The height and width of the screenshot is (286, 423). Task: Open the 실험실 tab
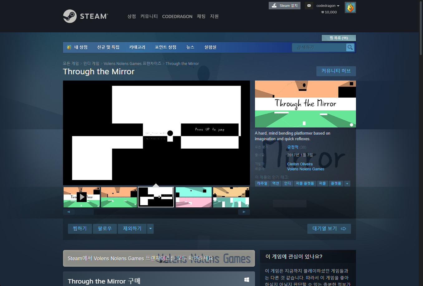click(x=210, y=47)
